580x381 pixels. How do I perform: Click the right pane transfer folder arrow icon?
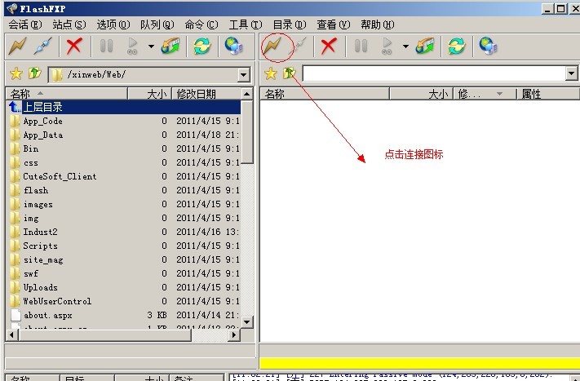click(x=425, y=47)
